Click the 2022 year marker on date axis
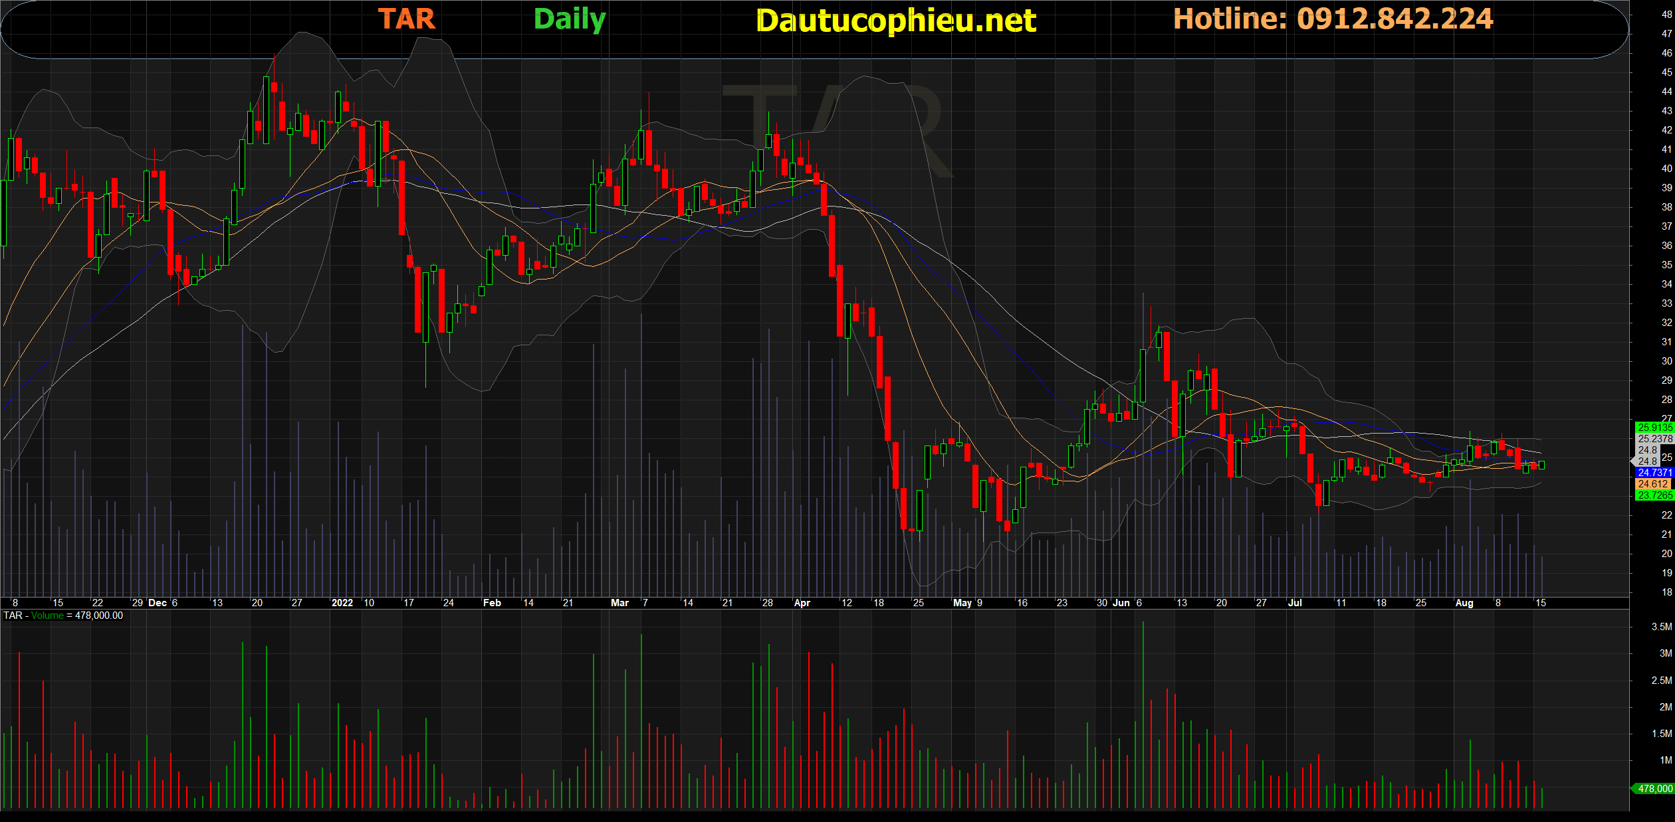Viewport: 1675px width, 822px height. coord(342,603)
